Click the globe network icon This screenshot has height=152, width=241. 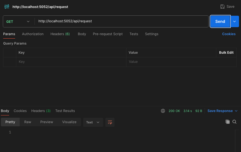(163, 111)
